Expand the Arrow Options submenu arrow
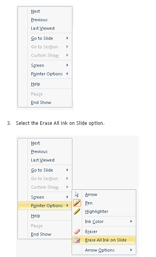The width and height of the screenshot is (156, 257). click(131, 250)
